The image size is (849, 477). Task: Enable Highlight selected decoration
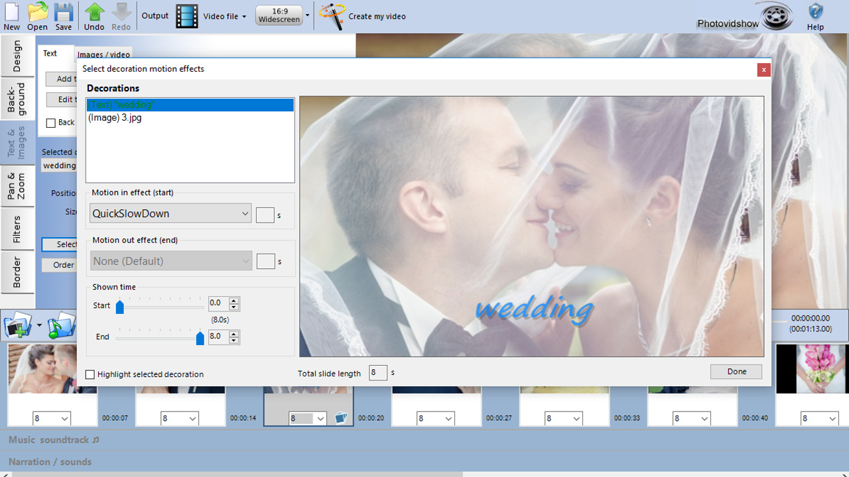[90, 374]
